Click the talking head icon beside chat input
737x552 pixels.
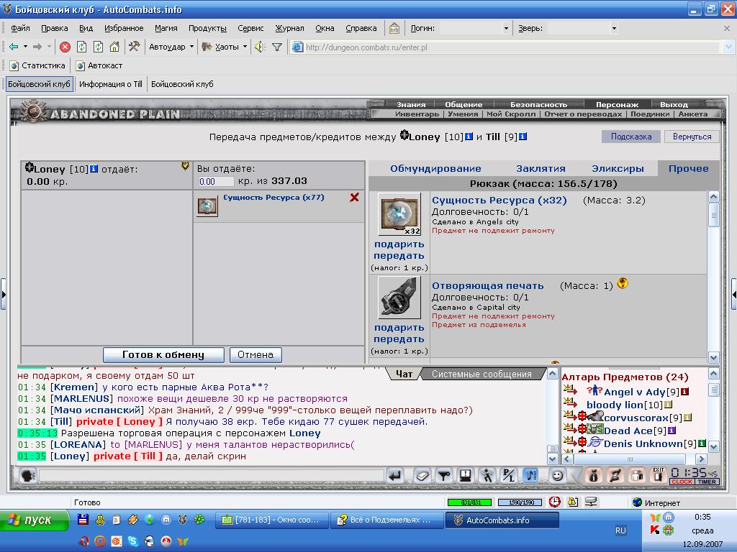click(x=27, y=476)
